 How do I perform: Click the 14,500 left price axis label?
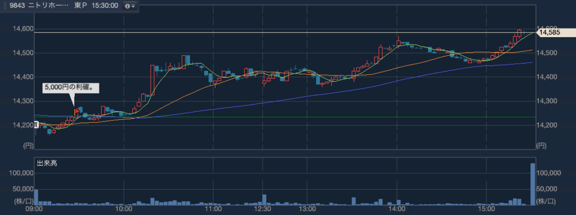tap(24, 53)
